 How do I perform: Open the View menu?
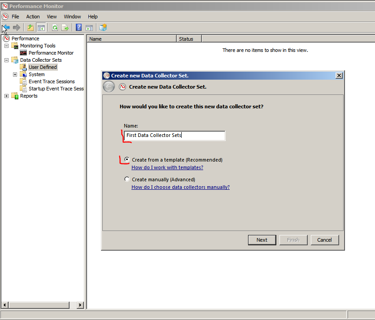52,17
